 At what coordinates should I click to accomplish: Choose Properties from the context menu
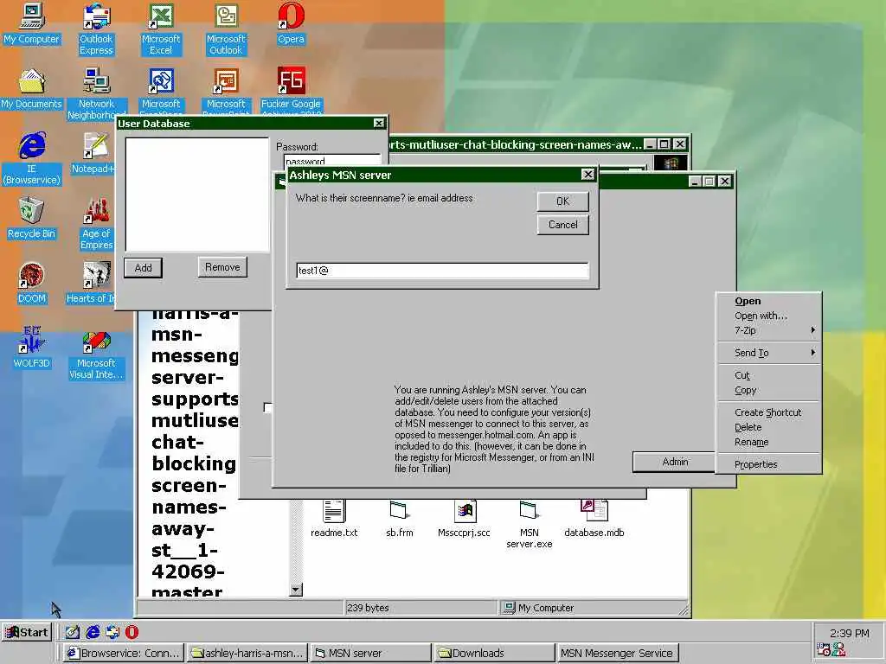pos(768,464)
